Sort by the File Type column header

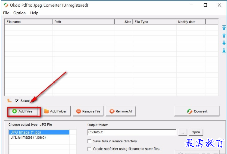point(154,22)
